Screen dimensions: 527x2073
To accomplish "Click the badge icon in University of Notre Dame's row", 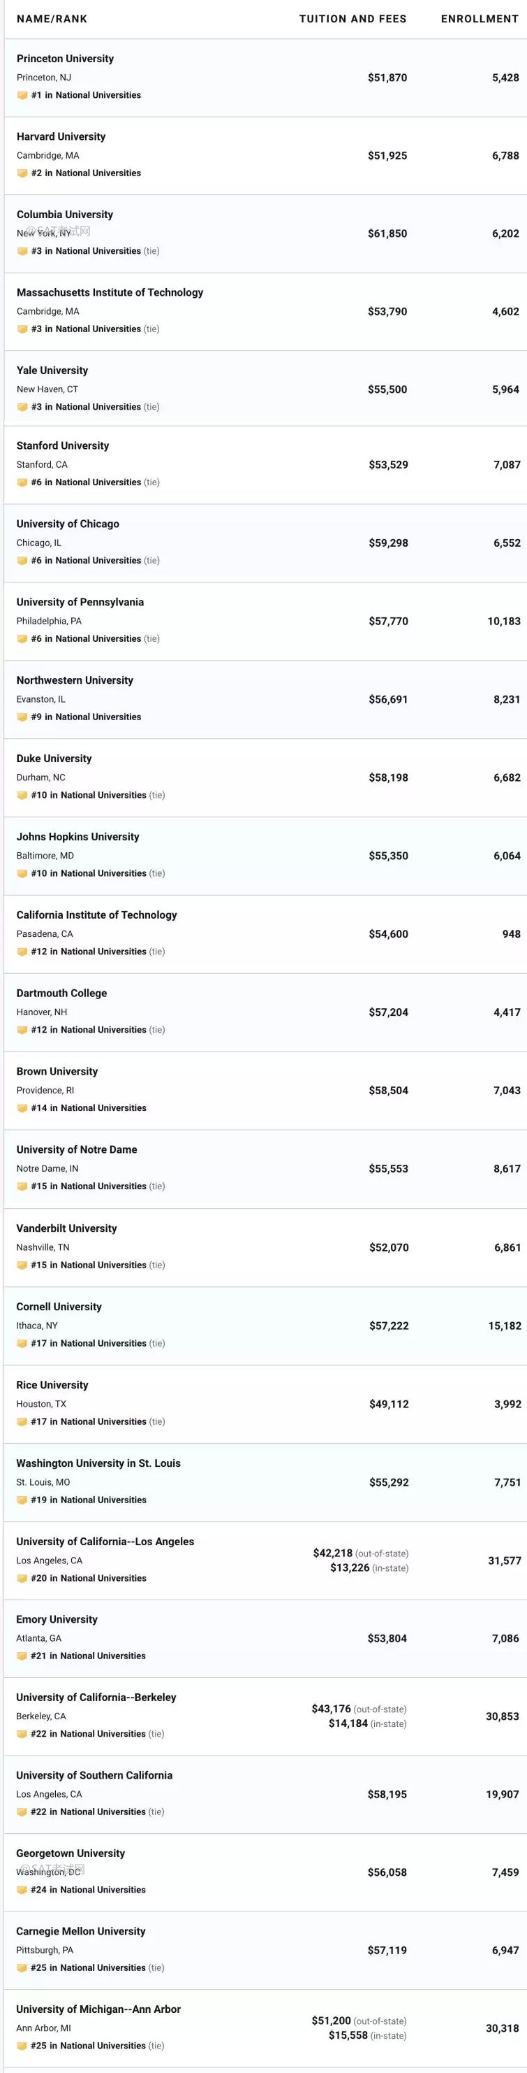I will [22, 1186].
